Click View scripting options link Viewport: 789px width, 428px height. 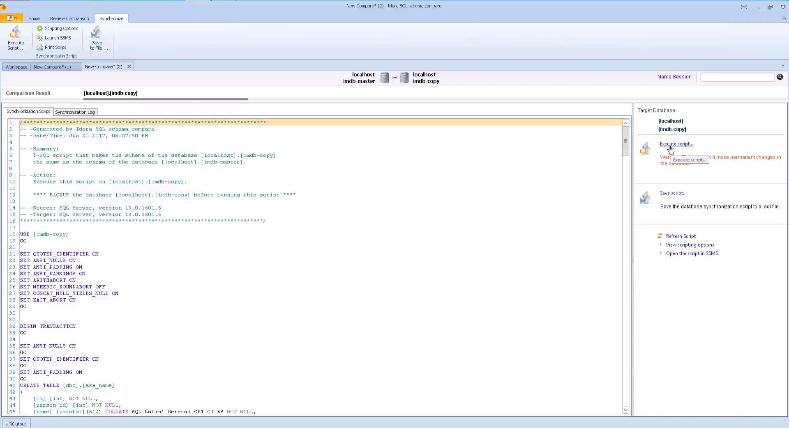coord(690,245)
